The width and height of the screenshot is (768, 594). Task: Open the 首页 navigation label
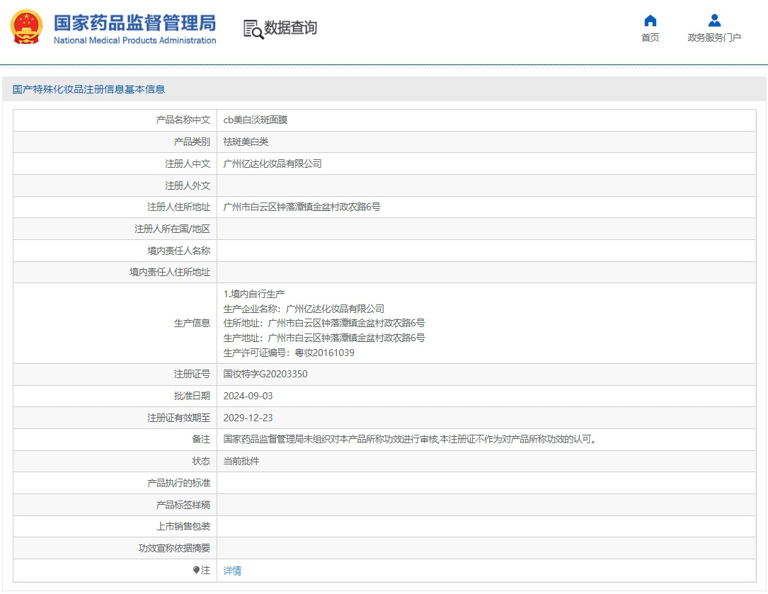(650, 38)
